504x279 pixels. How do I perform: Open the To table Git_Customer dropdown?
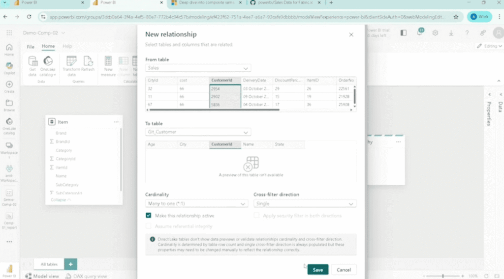click(198, 132)
